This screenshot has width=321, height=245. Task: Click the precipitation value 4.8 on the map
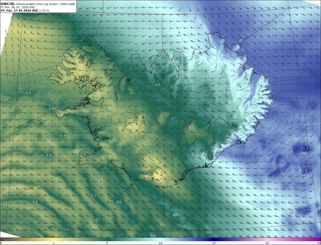click(x=28, y=93)
